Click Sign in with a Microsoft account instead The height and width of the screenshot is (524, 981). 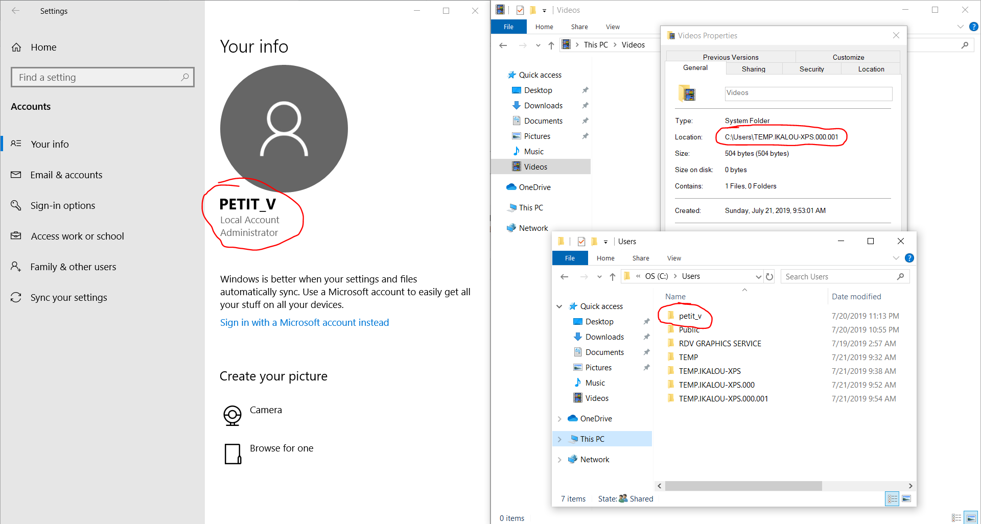305,322
